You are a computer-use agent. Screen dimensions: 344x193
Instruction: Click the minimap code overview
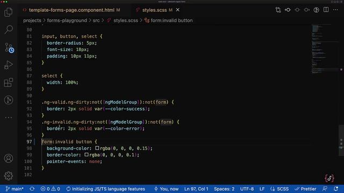[326, 49]
